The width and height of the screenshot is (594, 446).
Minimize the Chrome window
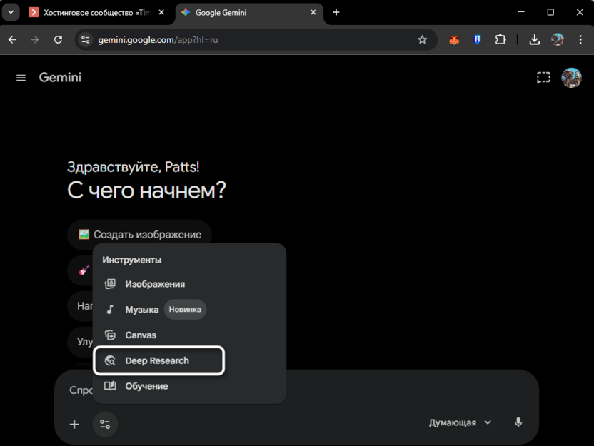[521, 12]
